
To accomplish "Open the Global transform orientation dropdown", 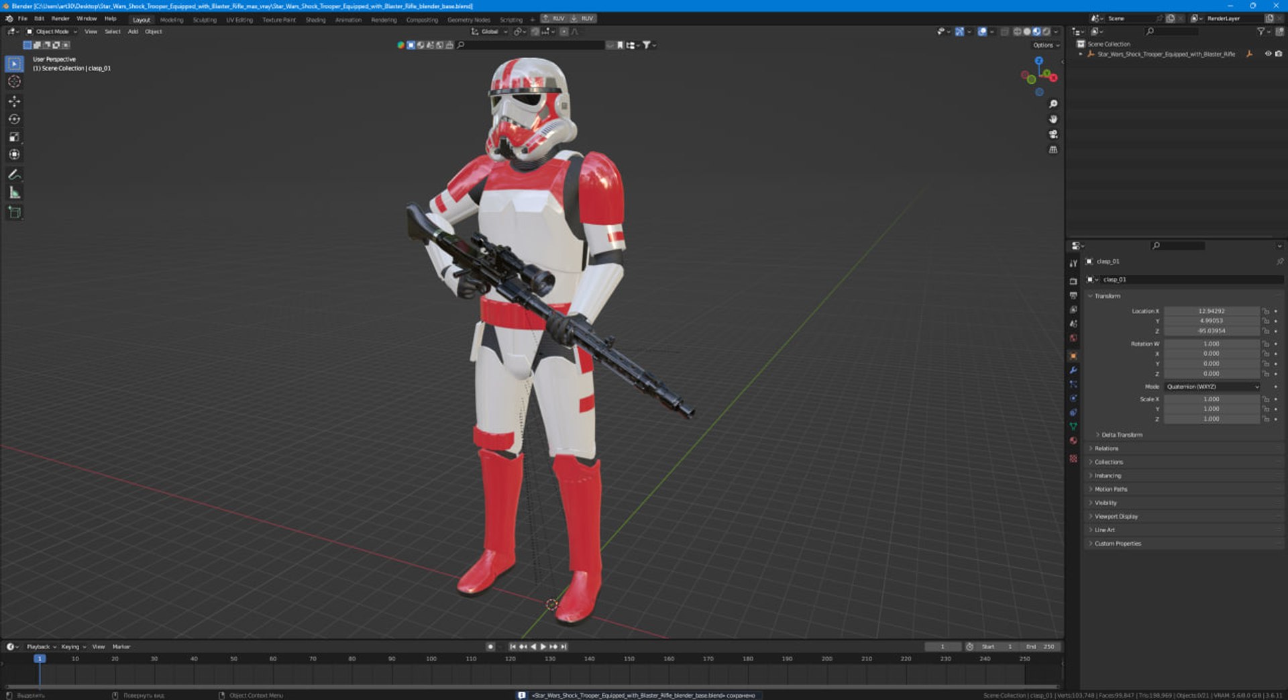I will tap(489, 32).
